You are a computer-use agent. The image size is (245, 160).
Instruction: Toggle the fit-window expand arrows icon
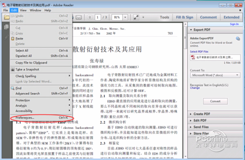pyautogui.click(x=136, y=17)
